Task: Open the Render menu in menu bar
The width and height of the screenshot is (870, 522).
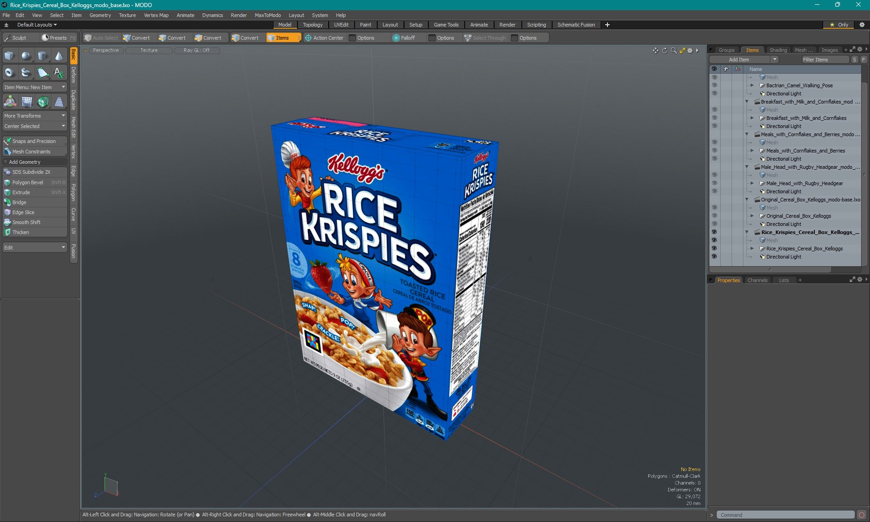Action: coord(239,15)
